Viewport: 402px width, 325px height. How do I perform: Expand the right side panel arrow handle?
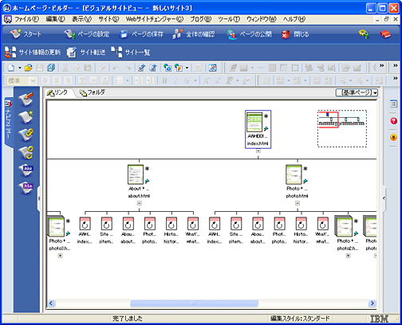[x=384, y=198]
